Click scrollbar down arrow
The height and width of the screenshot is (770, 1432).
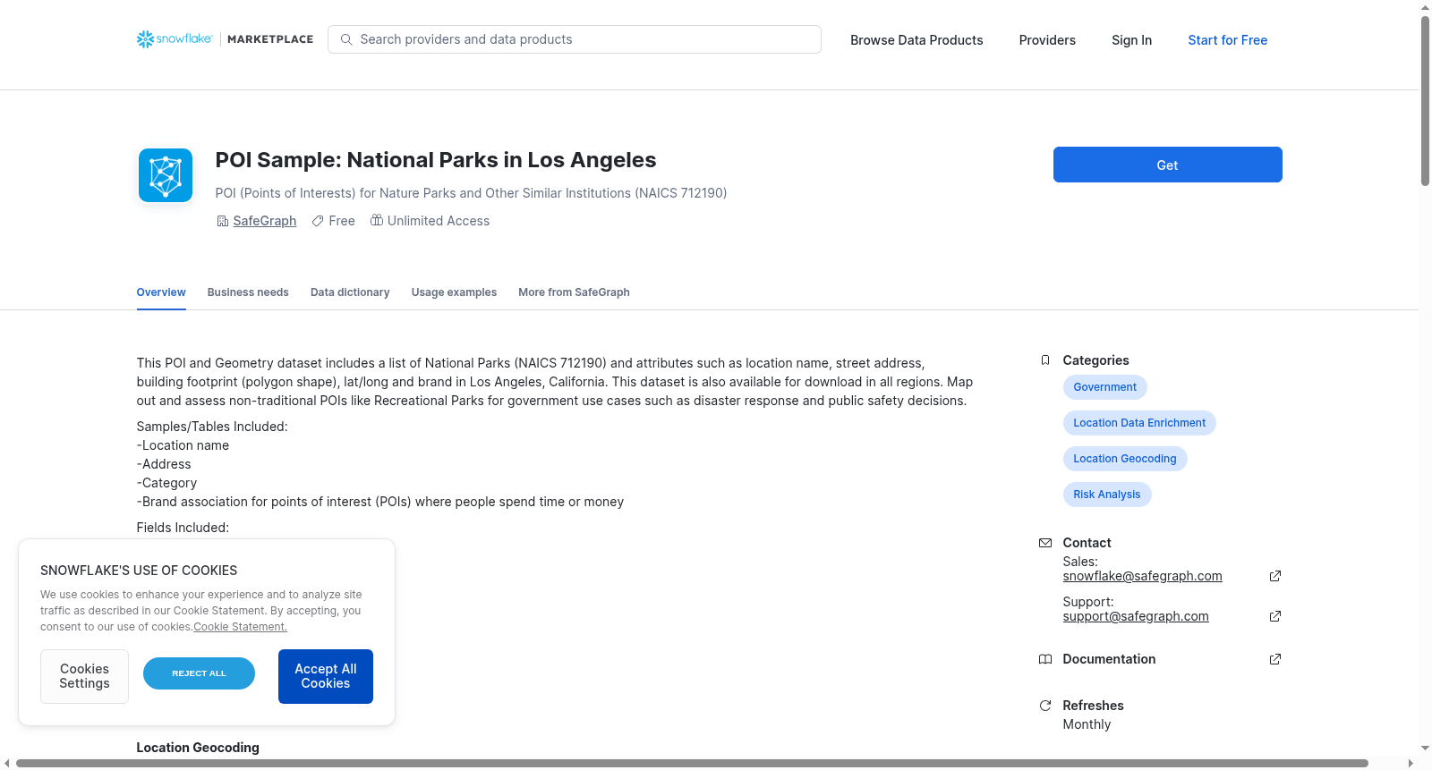(1425, 748)
